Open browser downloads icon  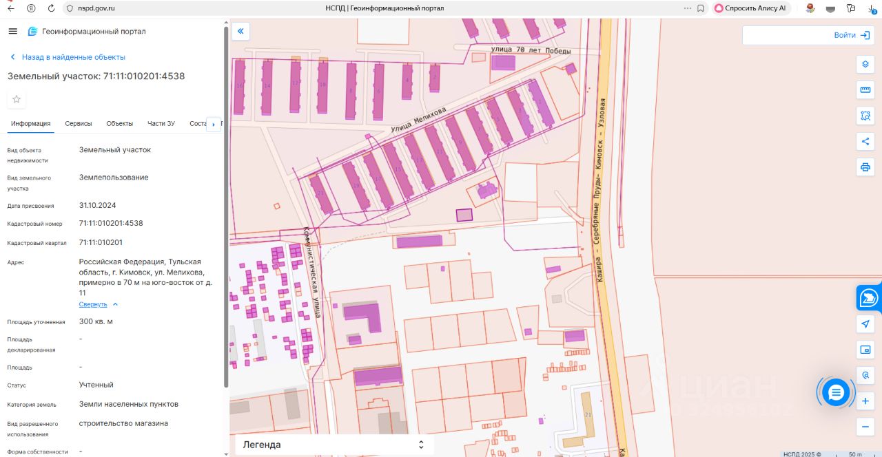(x=872, y=8)
